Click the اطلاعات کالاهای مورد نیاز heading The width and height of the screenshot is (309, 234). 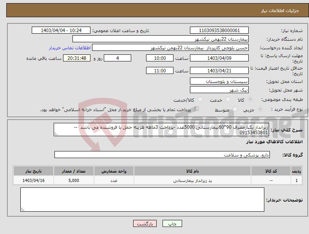coord(274,142)
